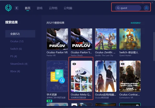Open the Meta Quest+ headset cover
The width and height of the screenshot is (155, 108).
(82, 76)
